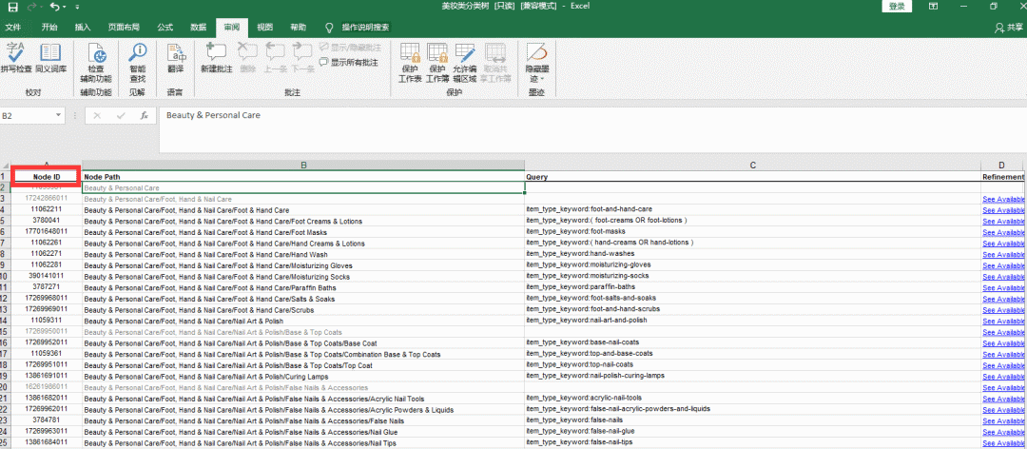Click the 登录 sign-in button
Screen dimensions: 1027x449
coord(897,7)
